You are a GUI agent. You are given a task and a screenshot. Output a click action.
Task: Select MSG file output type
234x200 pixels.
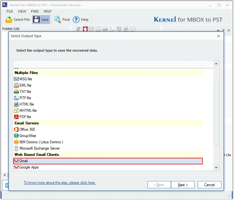[x=108, y=79]
